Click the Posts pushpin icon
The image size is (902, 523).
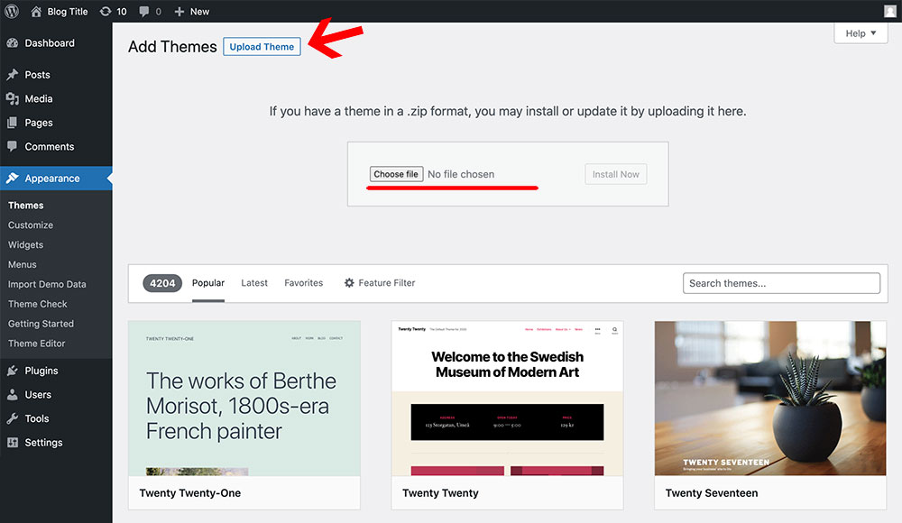tap(12, 75)
